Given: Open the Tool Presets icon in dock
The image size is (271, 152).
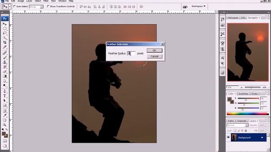Looking at the screenshot, I should tap(222, 34).
